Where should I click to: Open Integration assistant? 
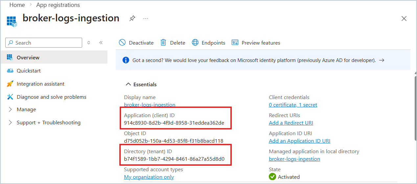pyautogui.click(x=41, y=84)
